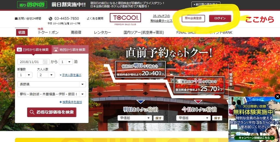Click the envelope icon beside お問い合せ24時間
This screenshot has width=280, height=142.
(16, 18)
